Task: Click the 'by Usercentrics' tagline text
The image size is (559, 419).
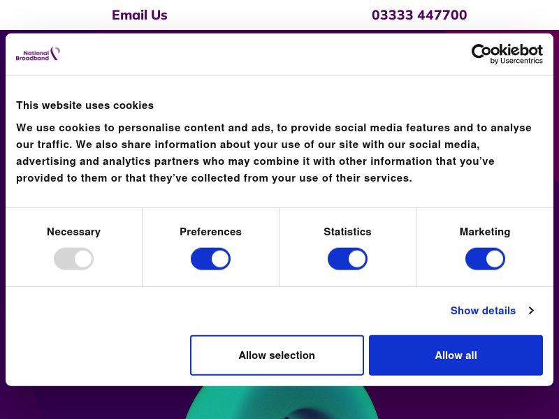Action: click(x=516, y=61)
